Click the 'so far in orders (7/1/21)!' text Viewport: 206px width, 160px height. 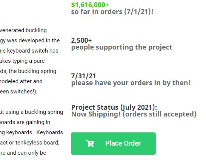(112, 12)
